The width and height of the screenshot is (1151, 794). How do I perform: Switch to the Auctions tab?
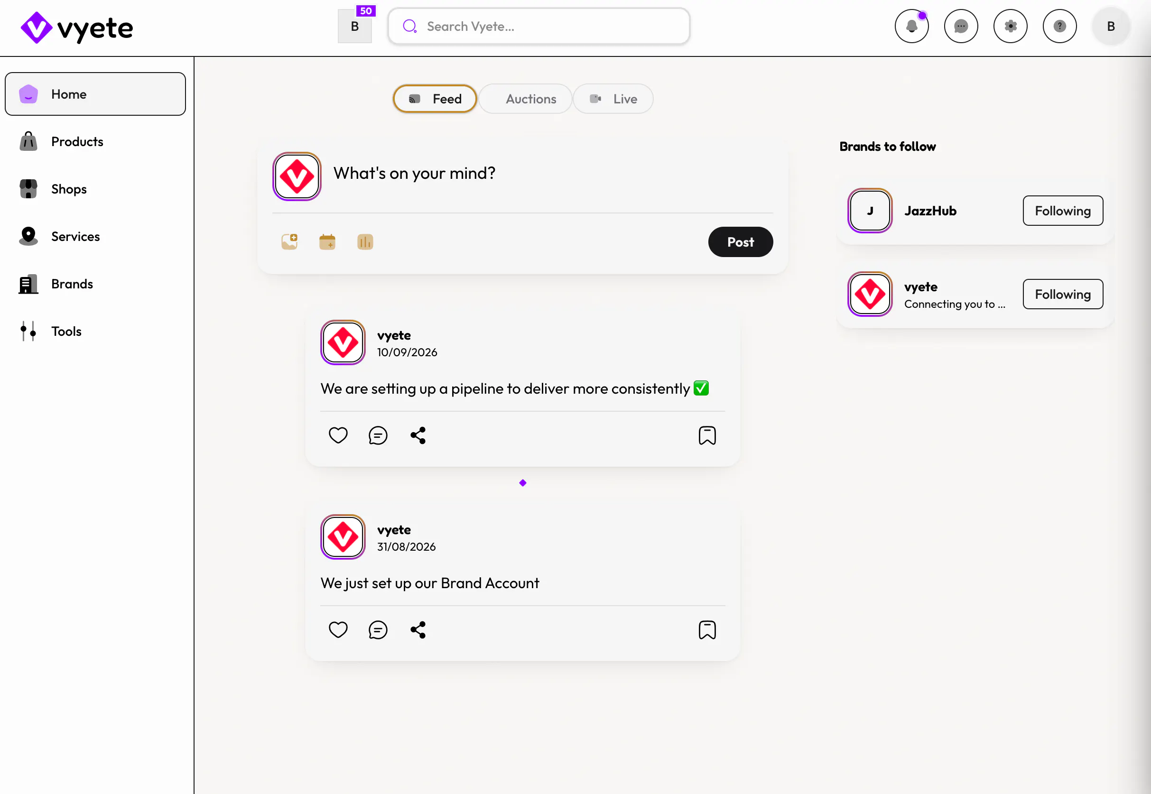(x=525, y=99)
